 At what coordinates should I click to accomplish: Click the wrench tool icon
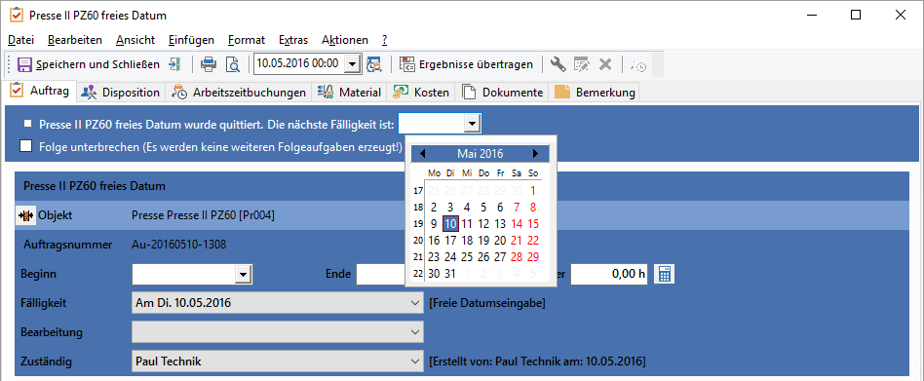[x=558, y=64]
